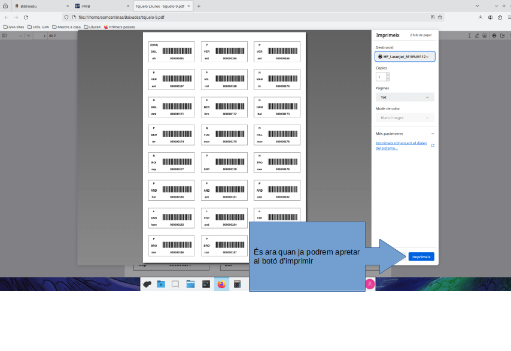The height and width of the screenshot is (351, 511).
Task: Click the Firefox View icon left of tabs
Action: pyautogui.click(x=5, y=6)
